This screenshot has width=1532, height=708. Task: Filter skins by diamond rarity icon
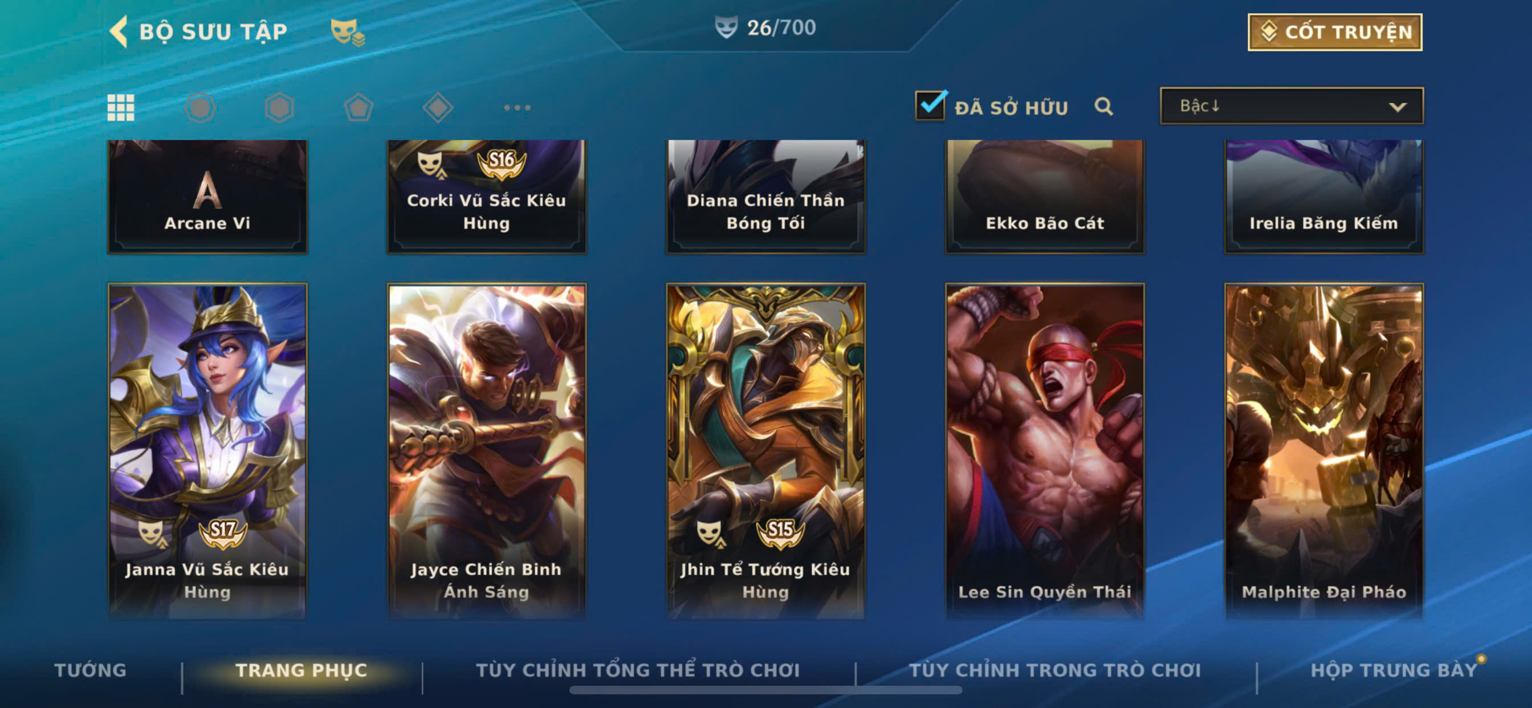438,108
